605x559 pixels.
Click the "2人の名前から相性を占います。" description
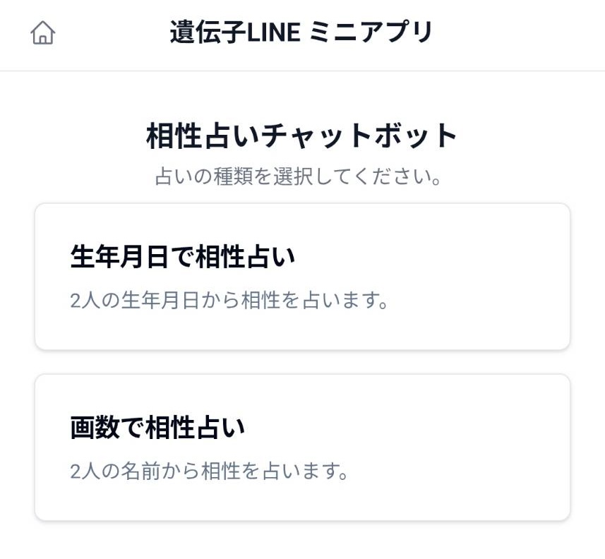click(x=210, y=471)
